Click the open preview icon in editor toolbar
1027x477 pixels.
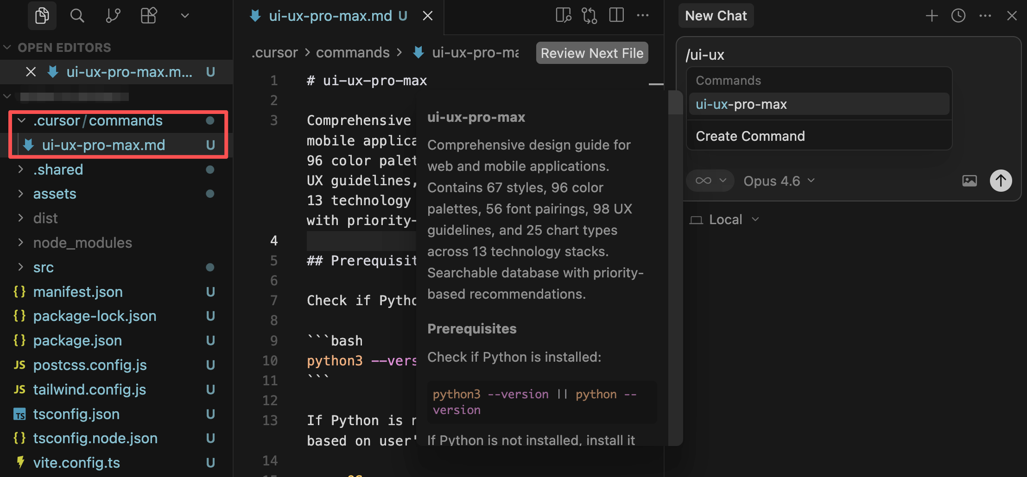[563, 16]
